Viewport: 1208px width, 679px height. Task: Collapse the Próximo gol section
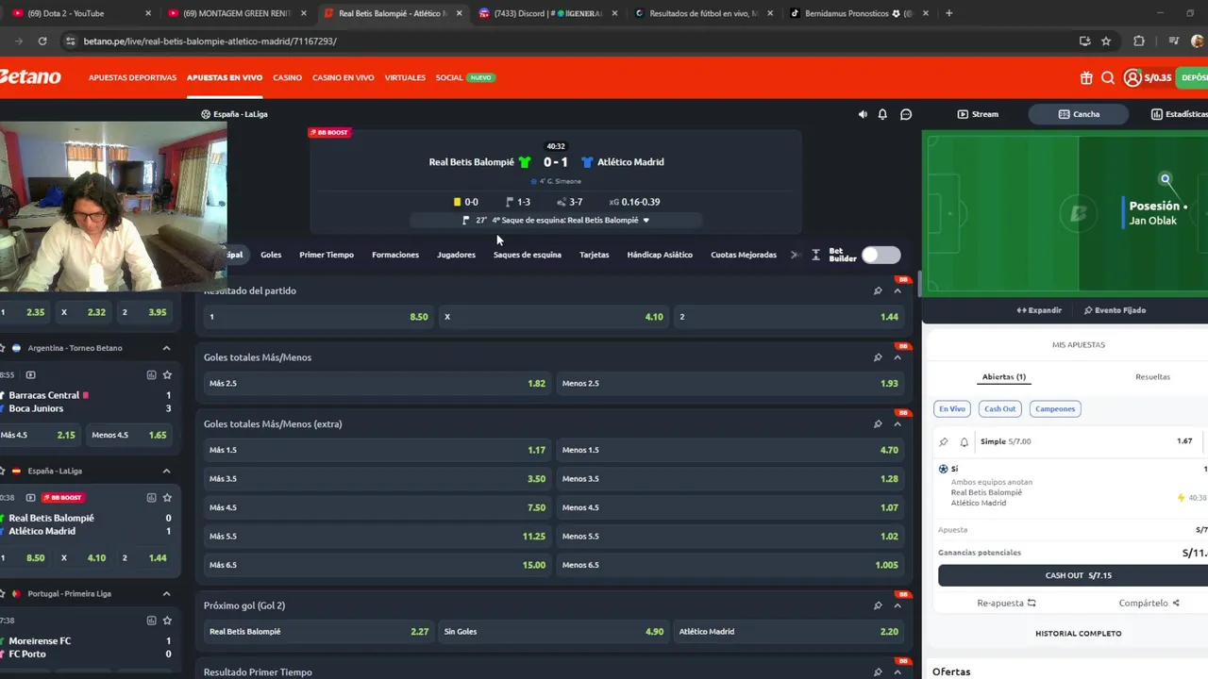coord(898,605)
